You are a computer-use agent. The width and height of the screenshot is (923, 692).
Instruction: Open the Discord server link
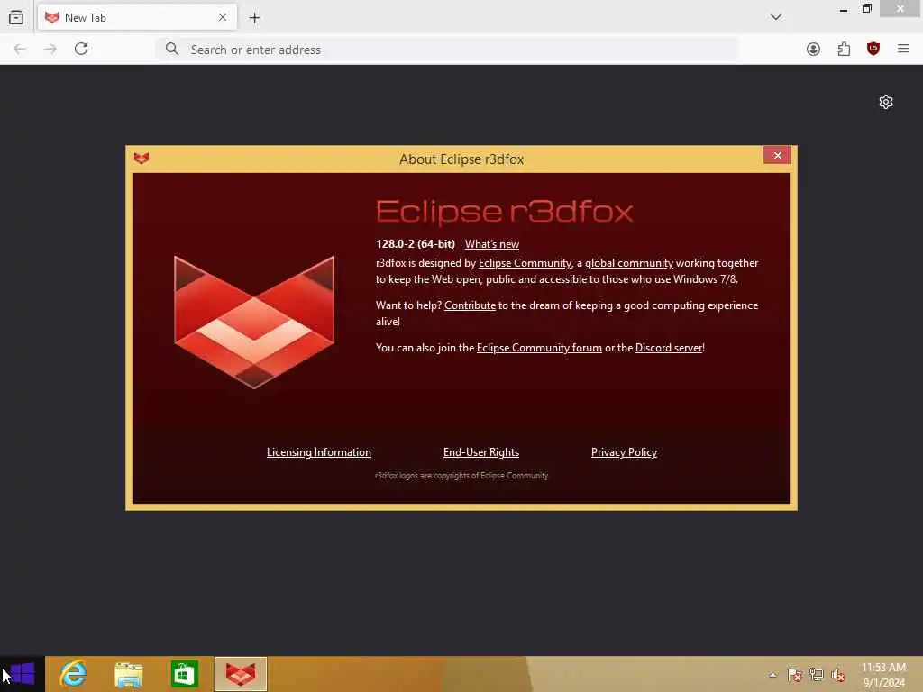click(x=669, y=348)
